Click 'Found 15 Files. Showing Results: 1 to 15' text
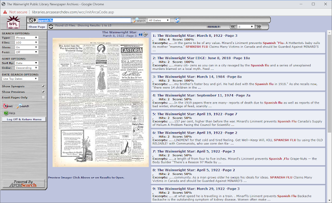The width and height of the screenshot is (332, 203). (x=83, y=25)
